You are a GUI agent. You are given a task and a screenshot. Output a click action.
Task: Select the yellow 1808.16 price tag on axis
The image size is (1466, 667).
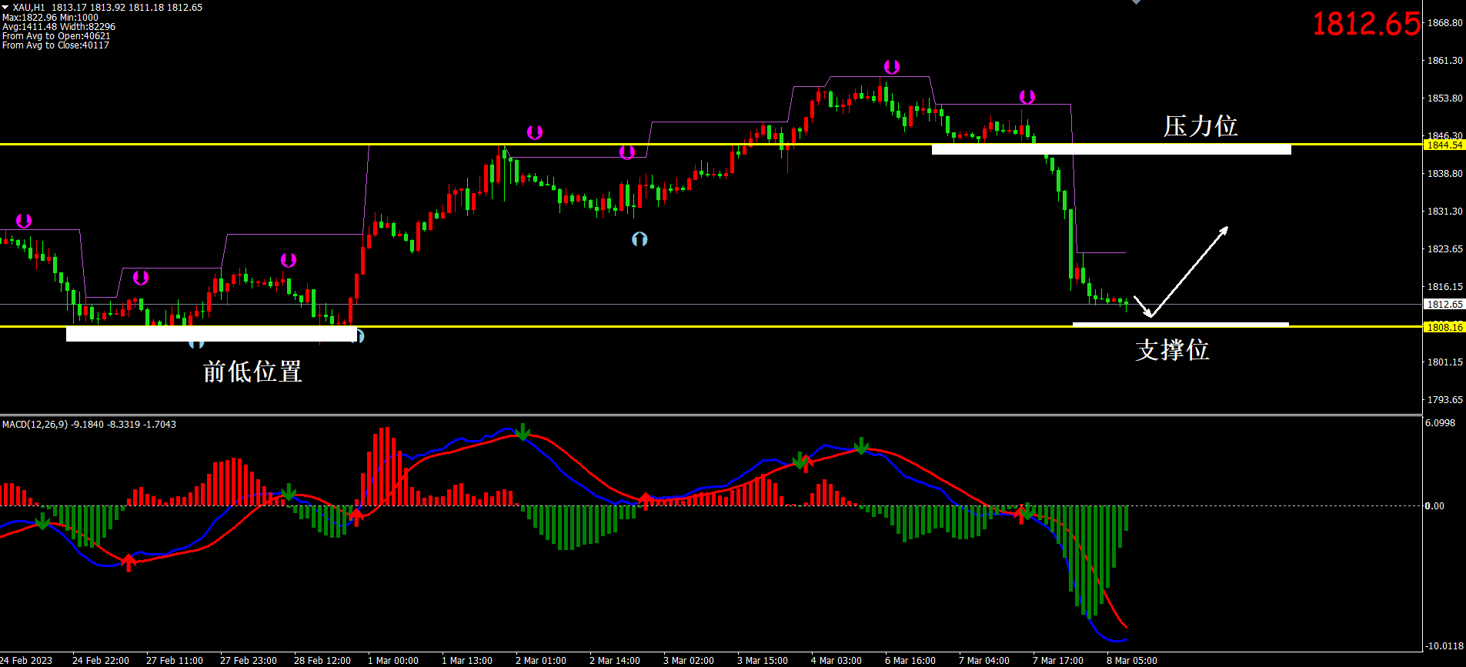pyautogui.click(x=1444, y=327)
